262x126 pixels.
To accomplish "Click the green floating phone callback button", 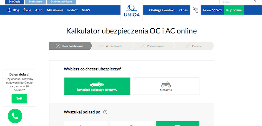I will click(15, 116).
